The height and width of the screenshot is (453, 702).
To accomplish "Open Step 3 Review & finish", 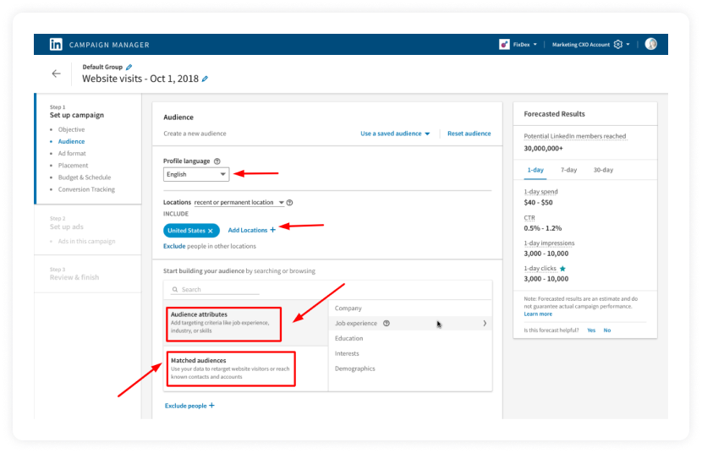I will click(74, 277).
